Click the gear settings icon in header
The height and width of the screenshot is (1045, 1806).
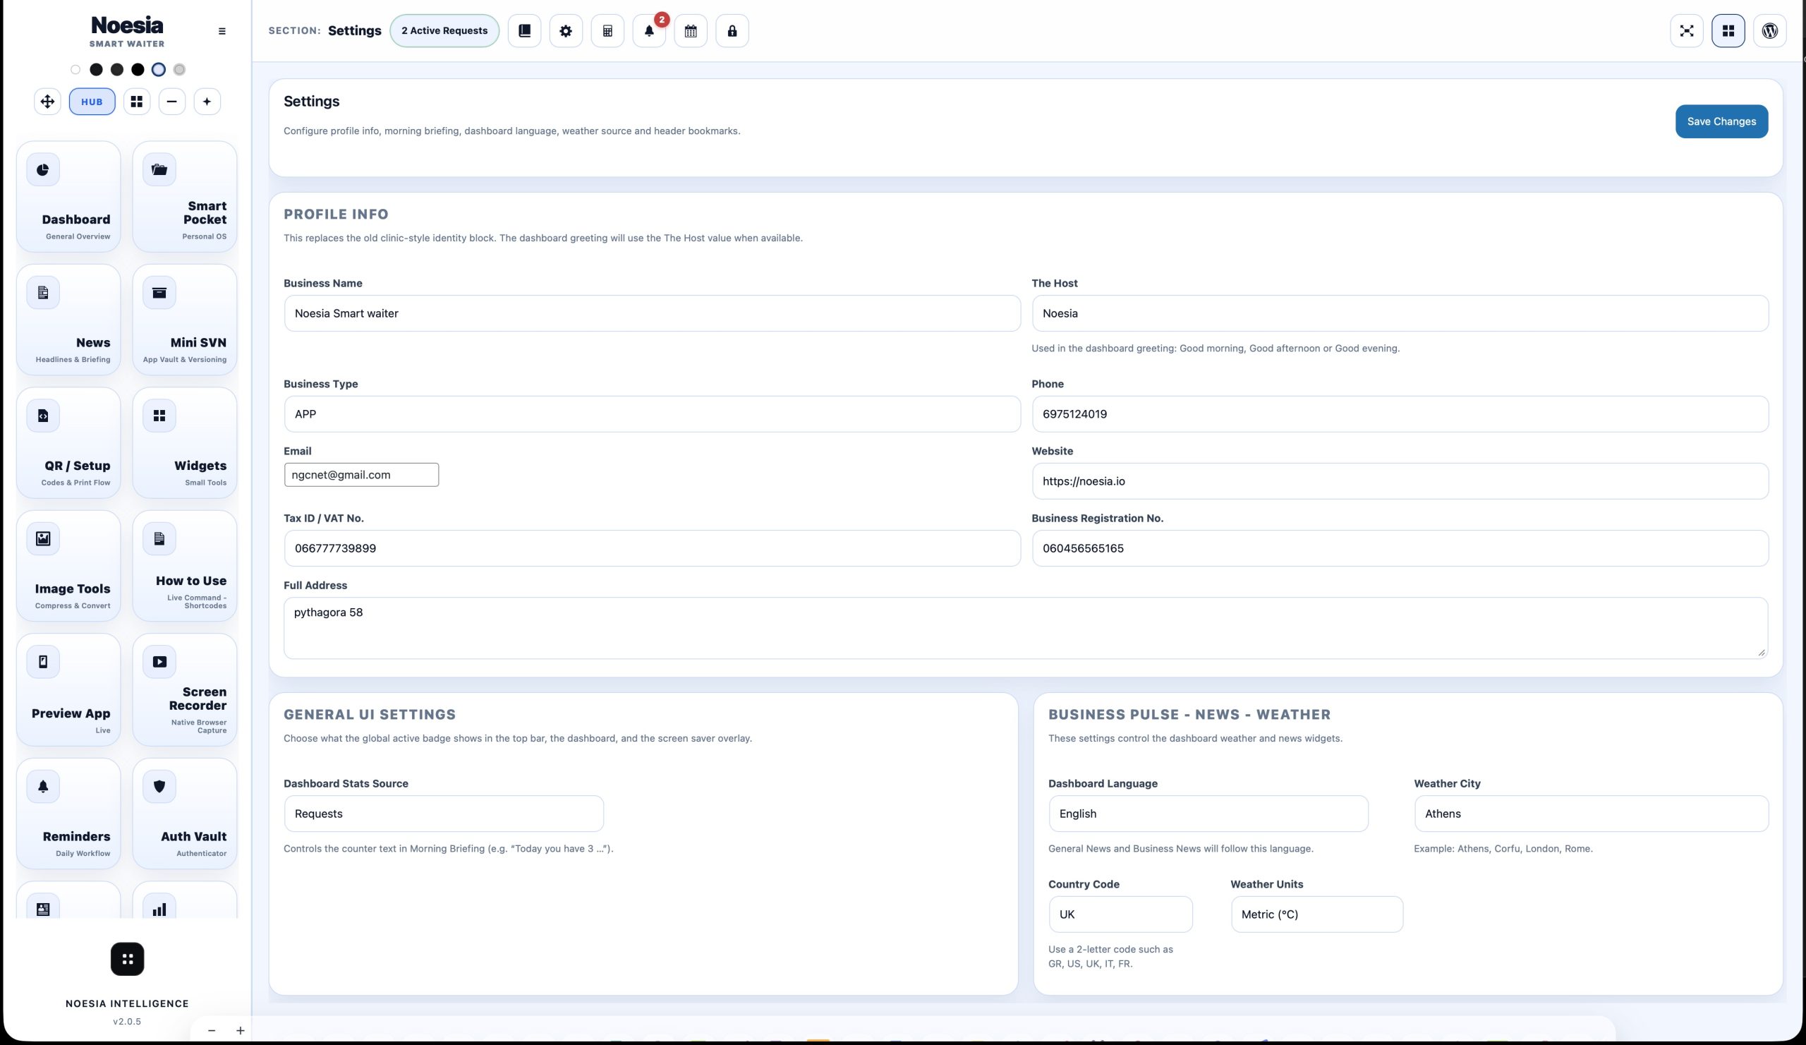tap(566, 31)
